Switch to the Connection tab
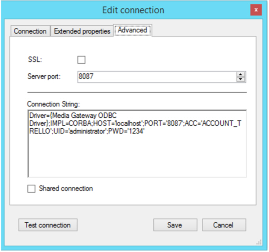The image size is (269, 252). click(31, 31)
